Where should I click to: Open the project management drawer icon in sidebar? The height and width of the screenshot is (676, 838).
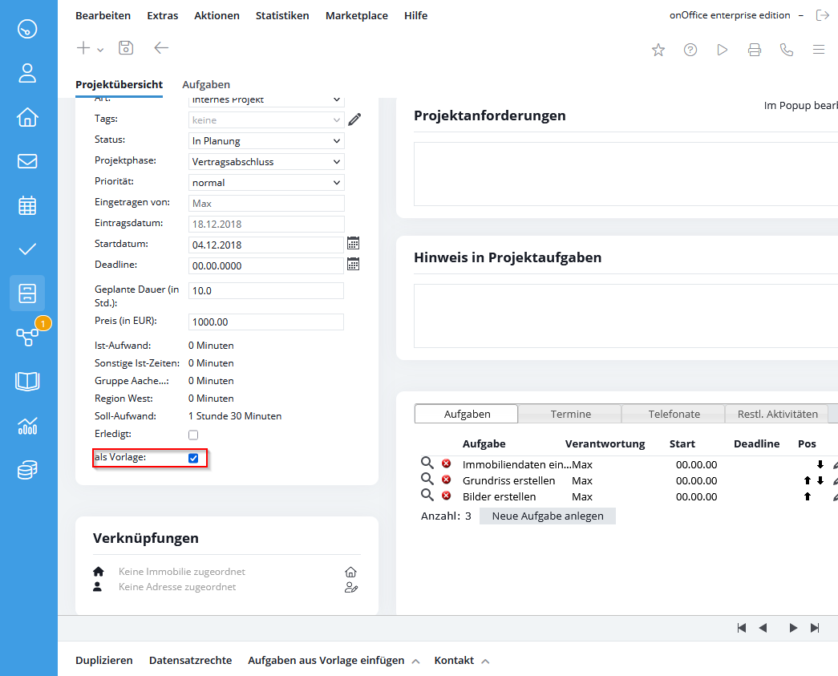coord(27,293)
